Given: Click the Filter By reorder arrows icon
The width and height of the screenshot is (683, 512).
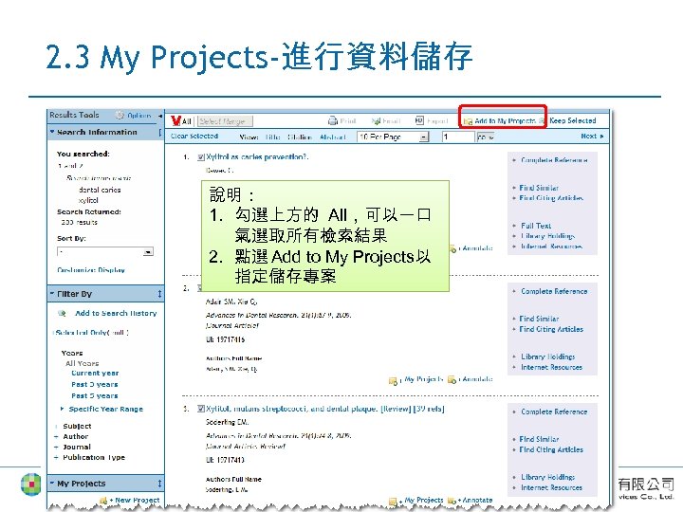Looking at the screenshot, I should [x=159, y=294].
